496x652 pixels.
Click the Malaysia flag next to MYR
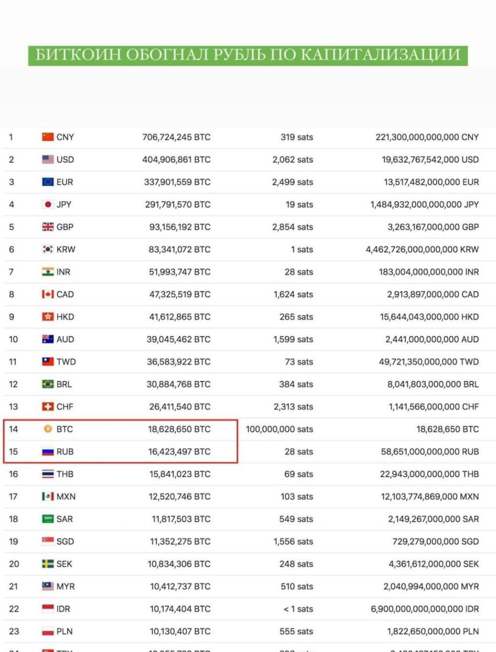(48, 586)
